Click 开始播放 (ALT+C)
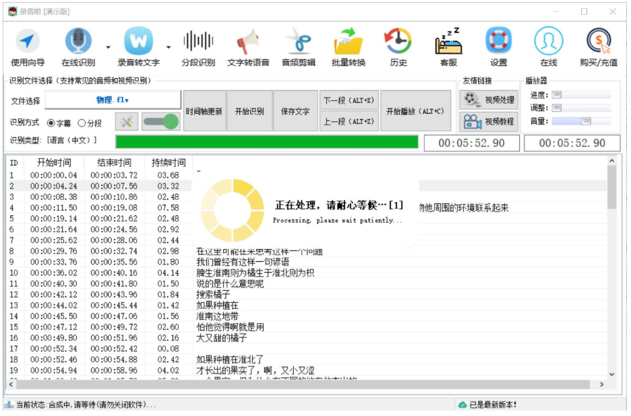This screenshot has width=631, height=416. pos(415,111)
